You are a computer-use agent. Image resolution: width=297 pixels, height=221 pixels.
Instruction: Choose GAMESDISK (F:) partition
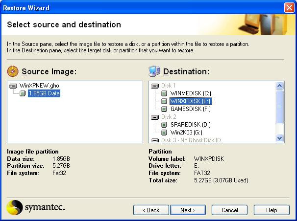[x=191, y=109]
